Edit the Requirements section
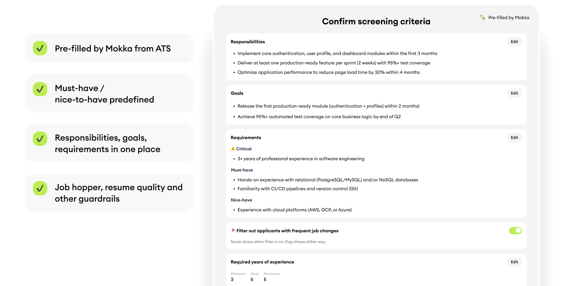The height and width of the screenshot is (286, 572). click(514, 137)
